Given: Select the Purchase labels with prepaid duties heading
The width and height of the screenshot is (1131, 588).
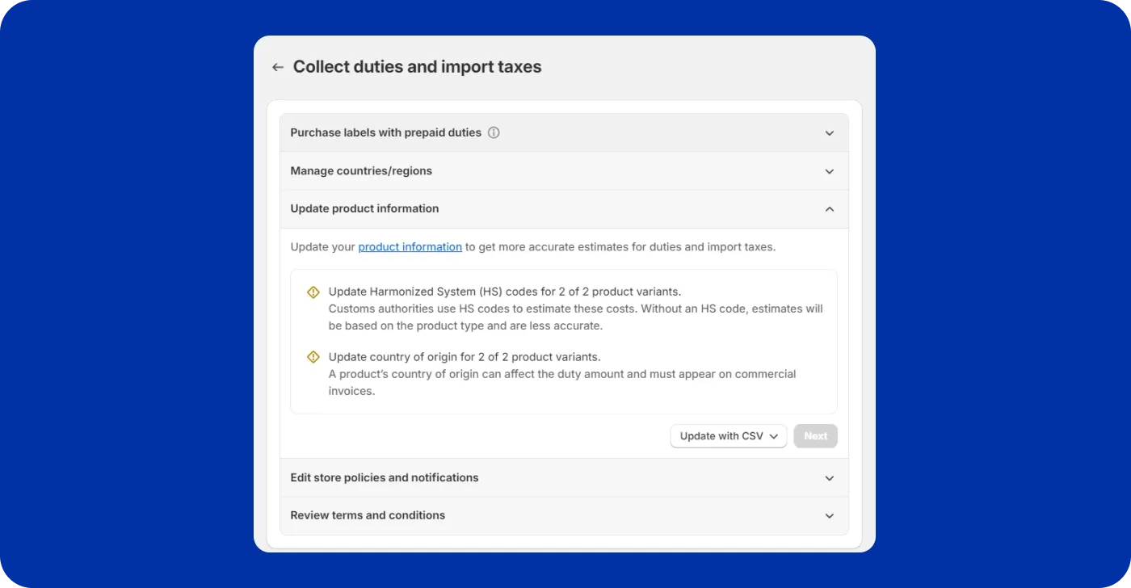Looking at the screenshot, I should click(x=385, y=132).
